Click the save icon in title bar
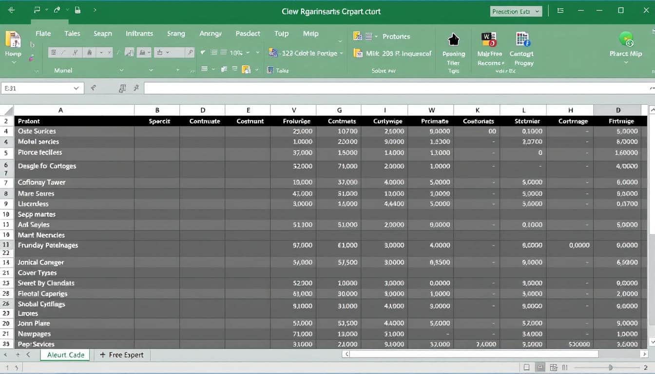 [77, 10]
